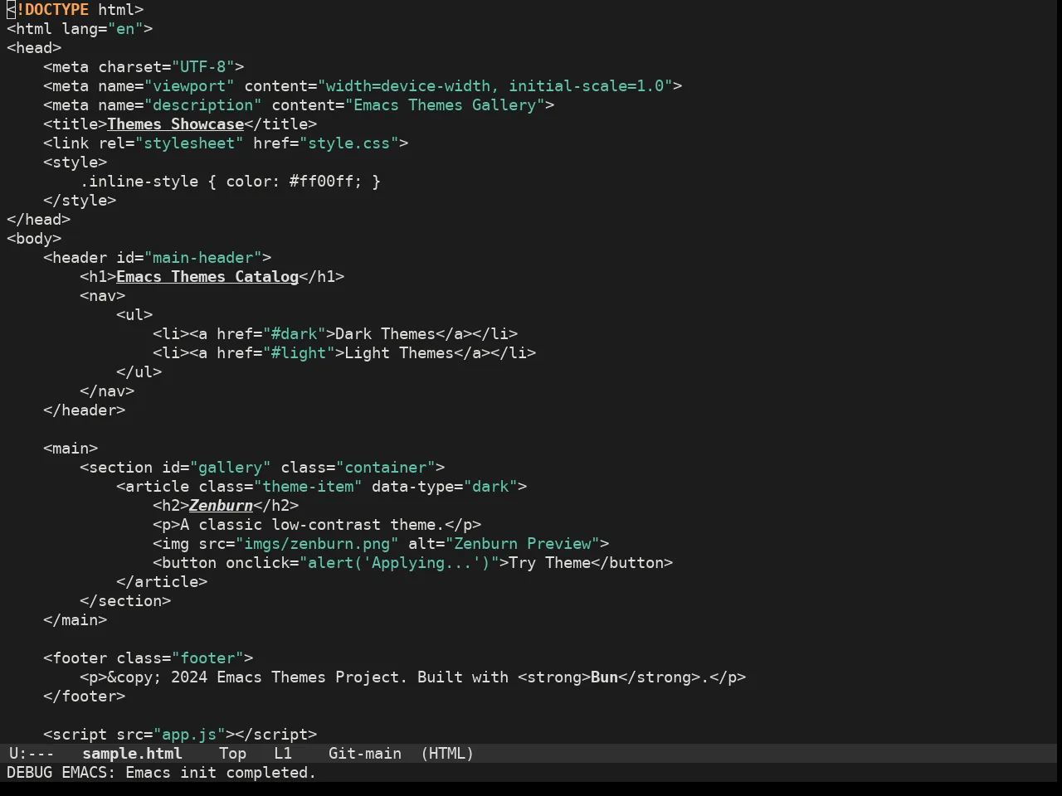
Task: Click the "theme-item" class string
Action: [308, 487]
